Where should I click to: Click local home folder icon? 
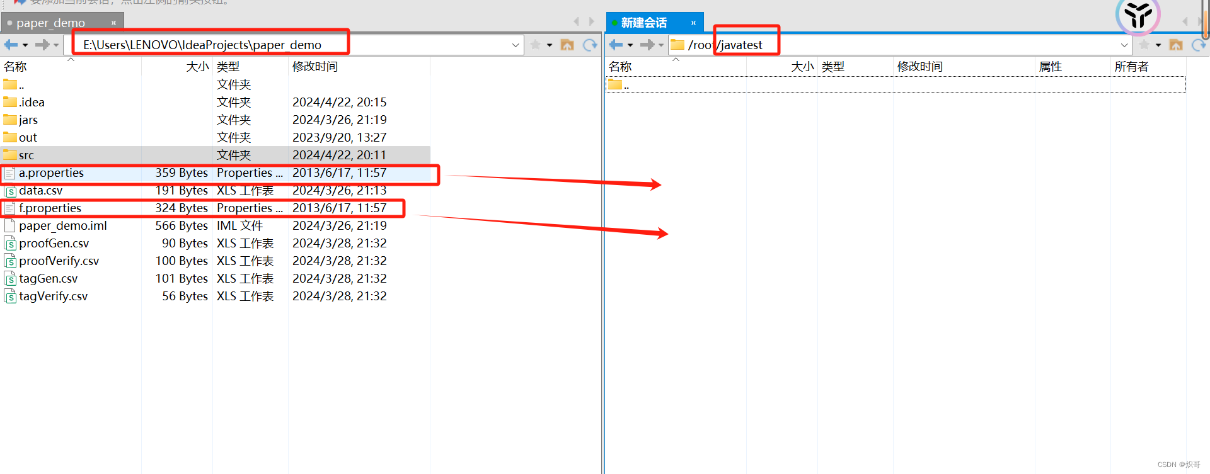click(x=567, y=45)
